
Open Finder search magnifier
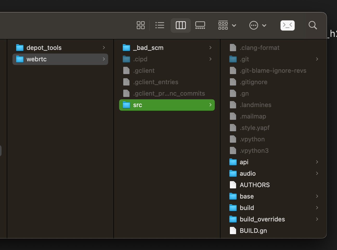313,25
